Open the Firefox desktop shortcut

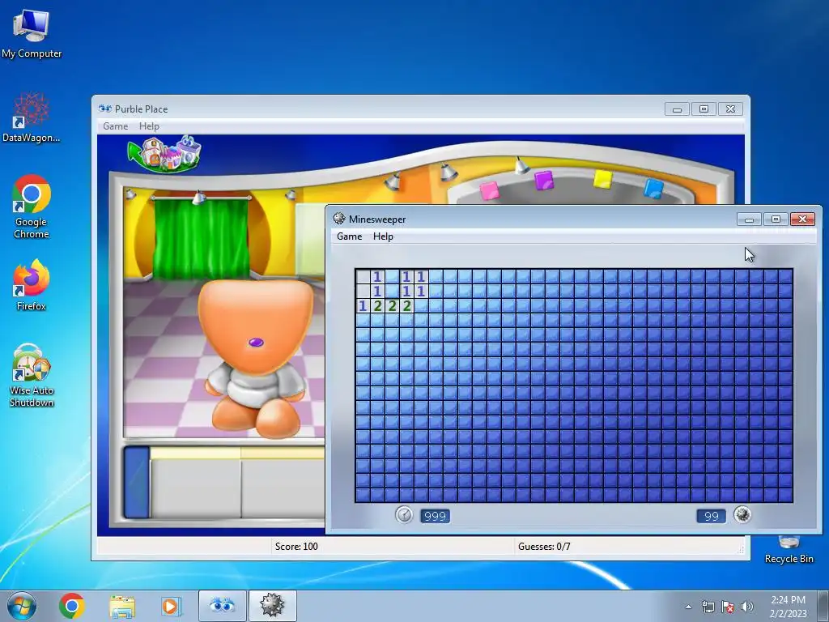32,284
